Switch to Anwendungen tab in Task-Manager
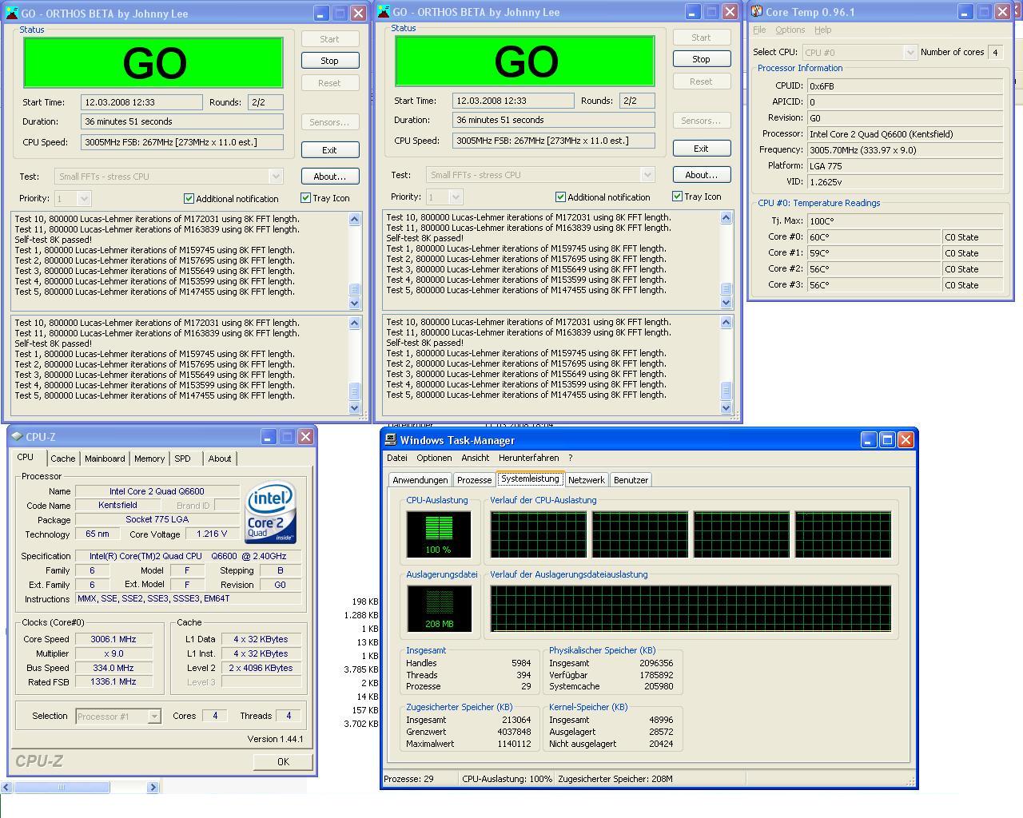 tap(420, 480)
